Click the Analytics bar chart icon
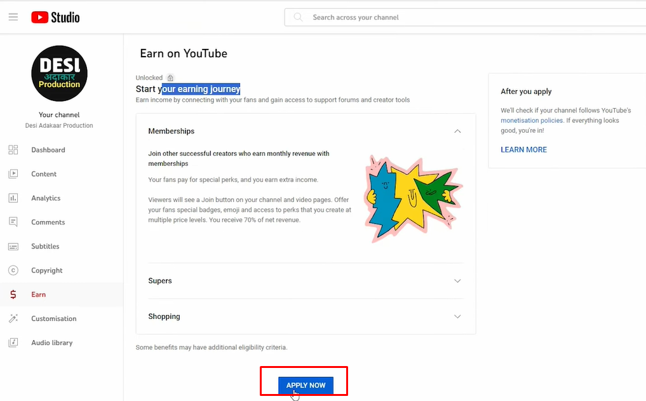Screen dimensions: 646x401 pos(13,198)
